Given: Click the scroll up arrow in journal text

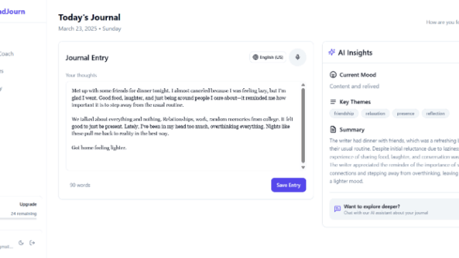Looking at the screenshot, I should click(303, 85).
